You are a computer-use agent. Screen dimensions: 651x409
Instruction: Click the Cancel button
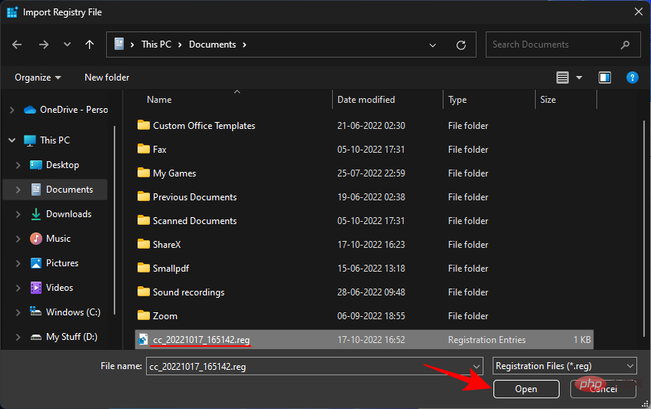click(603, 389)
